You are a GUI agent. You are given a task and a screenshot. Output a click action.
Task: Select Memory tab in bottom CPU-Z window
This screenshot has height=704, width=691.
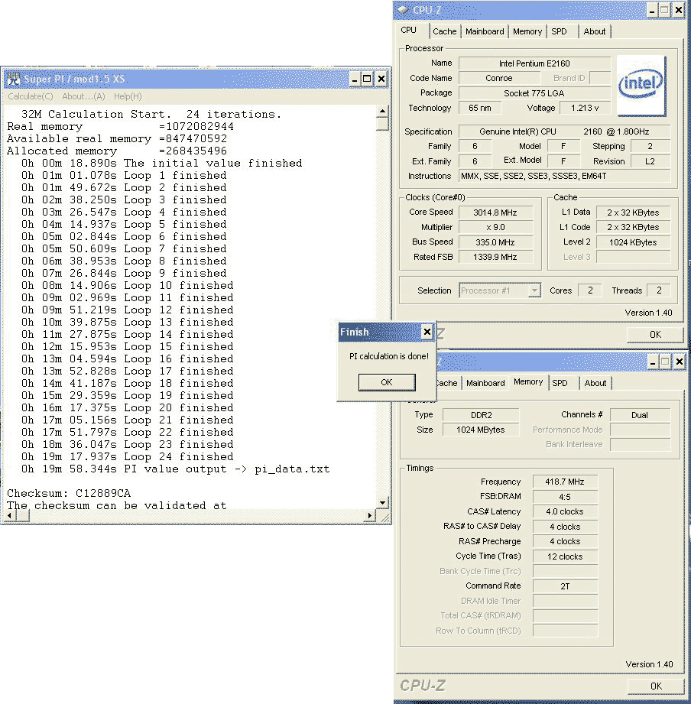pyautogui.click(x=528, y=381)
